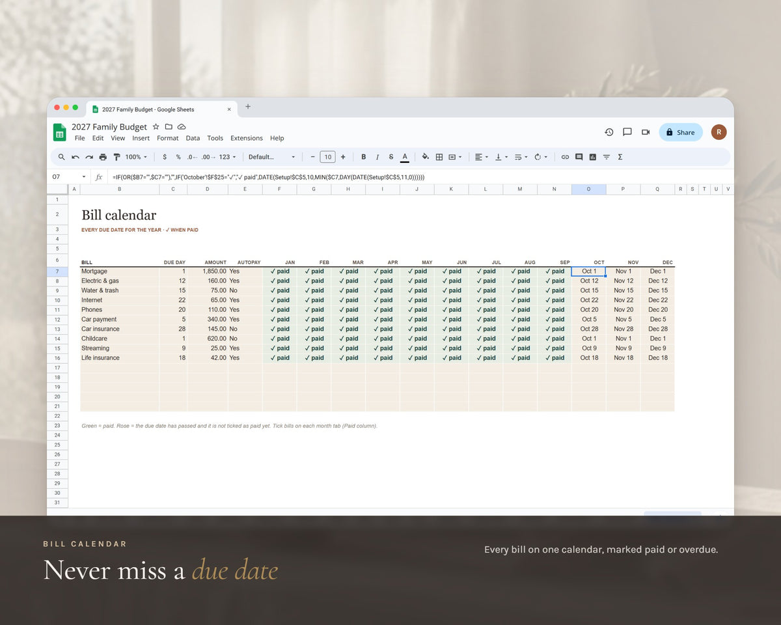Open the Insert menu
This screenshot has height=625, width=781.
click(x=141, y=138)
